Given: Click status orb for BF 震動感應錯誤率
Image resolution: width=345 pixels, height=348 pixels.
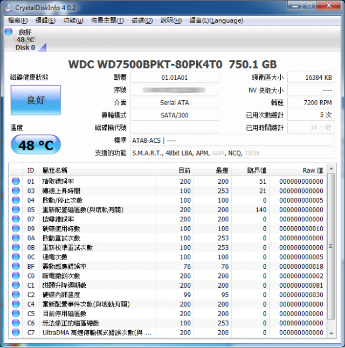Looking at the screenshot, I should click(16, 266).
